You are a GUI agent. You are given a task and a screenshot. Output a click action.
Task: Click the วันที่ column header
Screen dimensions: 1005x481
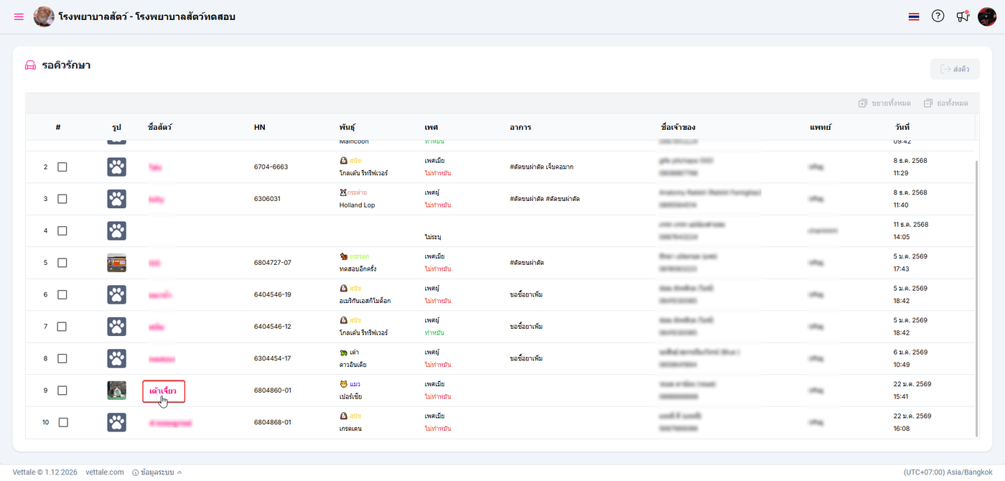coord(902,127)
